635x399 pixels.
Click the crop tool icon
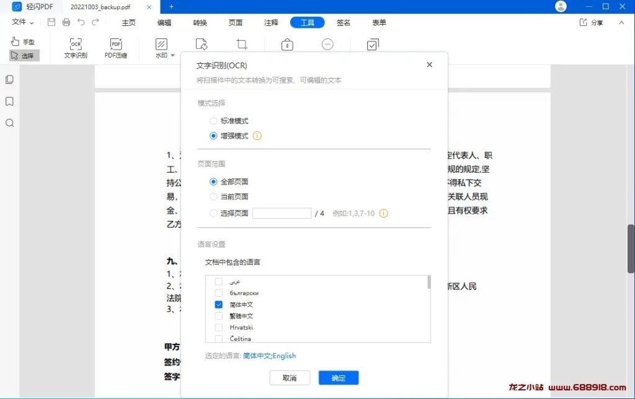point(242,44)
